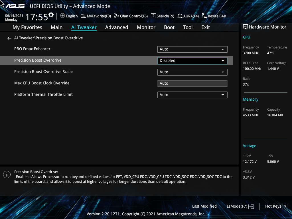This screenshot has height=219, width=292.
Task: Click the info icon in help panel
Action: (x=7, y=175)
